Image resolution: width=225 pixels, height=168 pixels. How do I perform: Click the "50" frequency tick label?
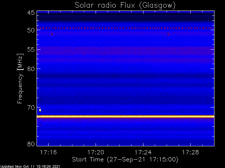pos(31,30)
